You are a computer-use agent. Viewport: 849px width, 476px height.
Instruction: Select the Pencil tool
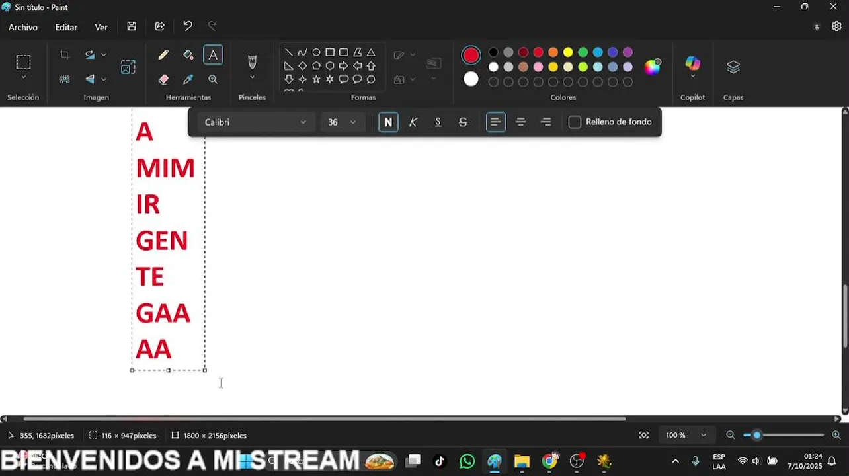coord(163,55)
